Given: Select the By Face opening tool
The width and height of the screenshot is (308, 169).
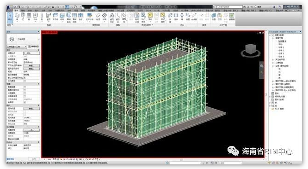Looking at the screenshot, I should (x=170, y=17).
